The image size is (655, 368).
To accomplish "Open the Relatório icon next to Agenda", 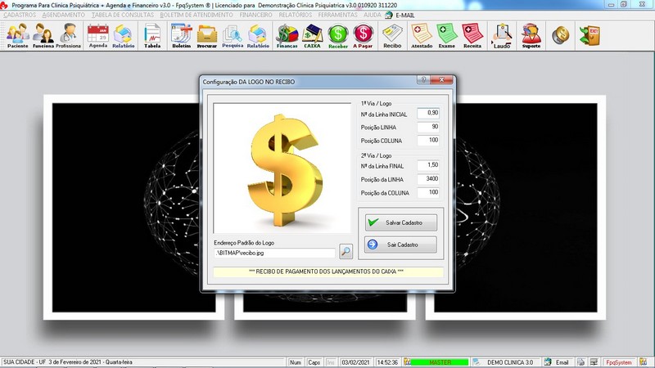I will tap(124, 36).
